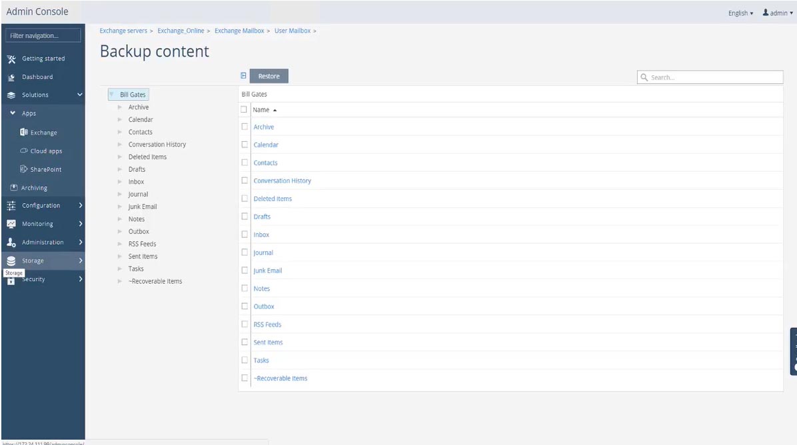Viewport: 797px width, 445px height.
Task: Expand the Monitoring submenu chevron
Action: click(x=81, y=224)
